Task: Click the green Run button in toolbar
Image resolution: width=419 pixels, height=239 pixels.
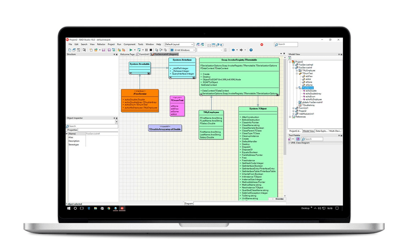Action: [131, 50]
